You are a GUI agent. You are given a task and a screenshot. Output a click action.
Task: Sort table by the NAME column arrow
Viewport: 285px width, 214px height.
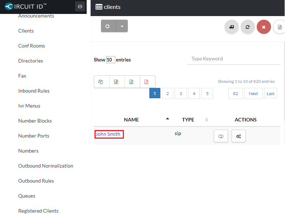click(168, 119)
